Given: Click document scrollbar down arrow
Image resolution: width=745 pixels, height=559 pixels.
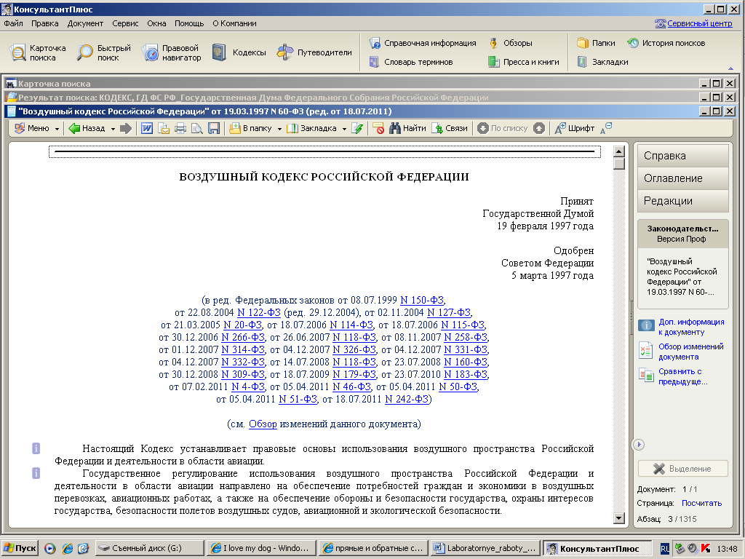Looking at the screenshot, I should 618,518.
